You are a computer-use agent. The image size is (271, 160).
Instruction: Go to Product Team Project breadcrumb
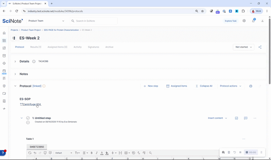point(31,30)
